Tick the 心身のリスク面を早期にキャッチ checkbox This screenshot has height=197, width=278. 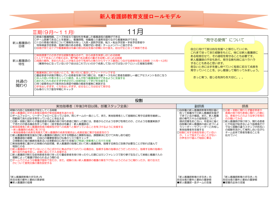(35, 89)
